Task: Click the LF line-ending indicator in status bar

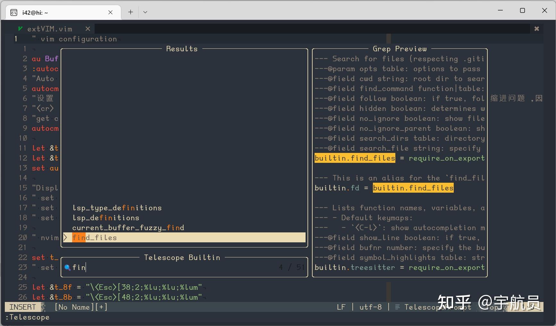Action: tap(341, 307)
